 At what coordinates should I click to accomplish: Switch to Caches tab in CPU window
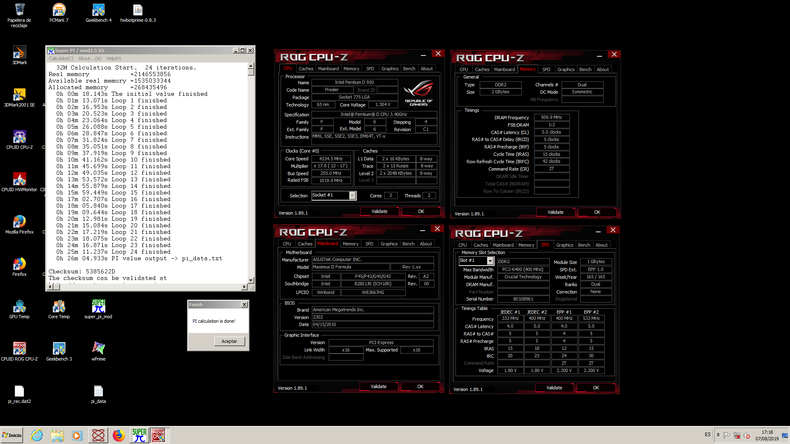[306, 69]
